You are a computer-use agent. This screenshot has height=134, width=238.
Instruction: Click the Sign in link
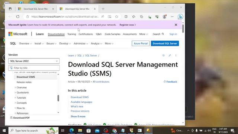173,34
